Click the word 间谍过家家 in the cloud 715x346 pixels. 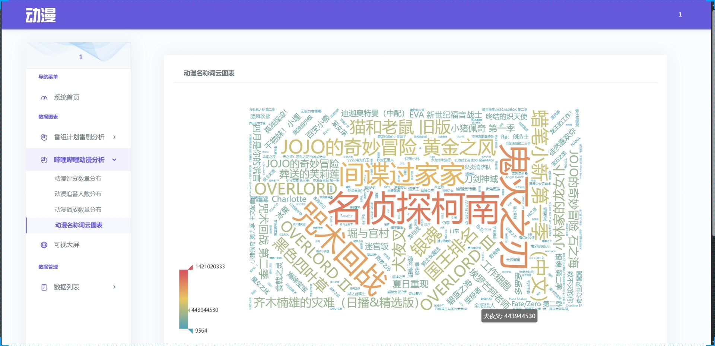point(402,174)
